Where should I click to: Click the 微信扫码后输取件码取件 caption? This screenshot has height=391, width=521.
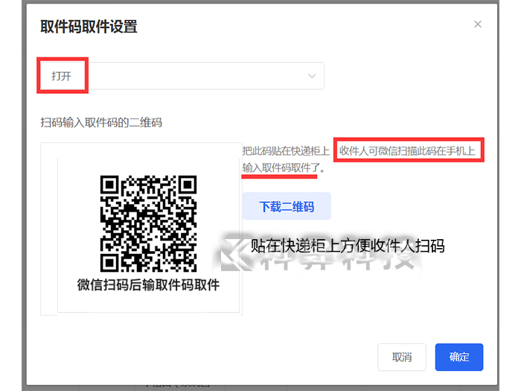pos(148,285)
